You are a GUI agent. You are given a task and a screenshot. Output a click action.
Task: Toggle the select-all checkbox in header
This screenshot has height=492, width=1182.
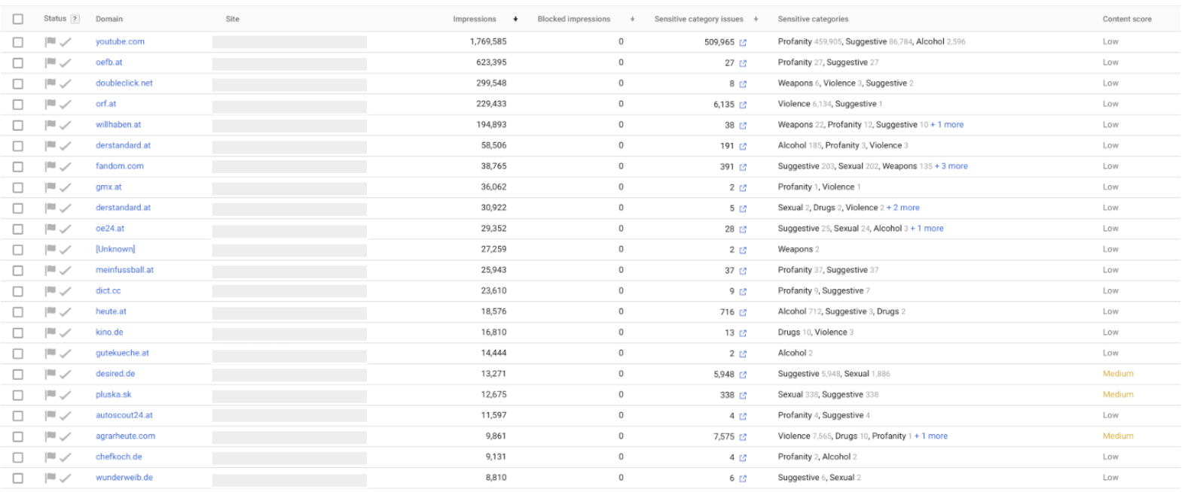tap(18, 20)
